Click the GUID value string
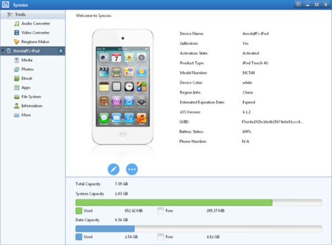Viewport: 332px width, 245px height. (272, 122)
